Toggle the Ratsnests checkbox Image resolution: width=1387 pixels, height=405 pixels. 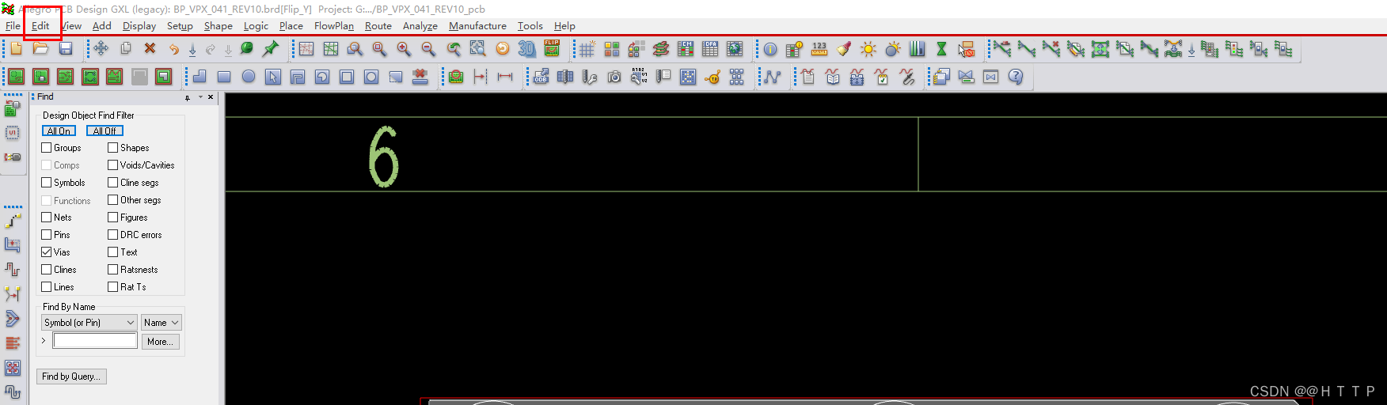pyautogui.click(x=113, y=270)
